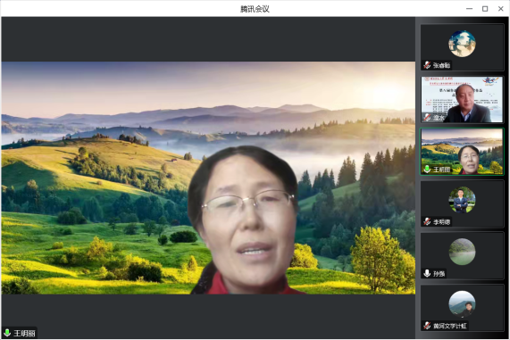Select 李明德's round avatar of a man in a suit

(462, 200)
